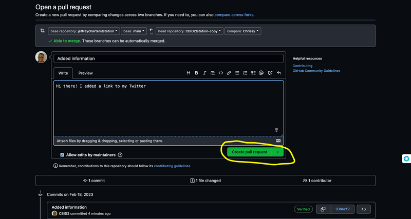Browse repository at this commit icon
Viewport: 411px width, 219px height.
[363, 209]
